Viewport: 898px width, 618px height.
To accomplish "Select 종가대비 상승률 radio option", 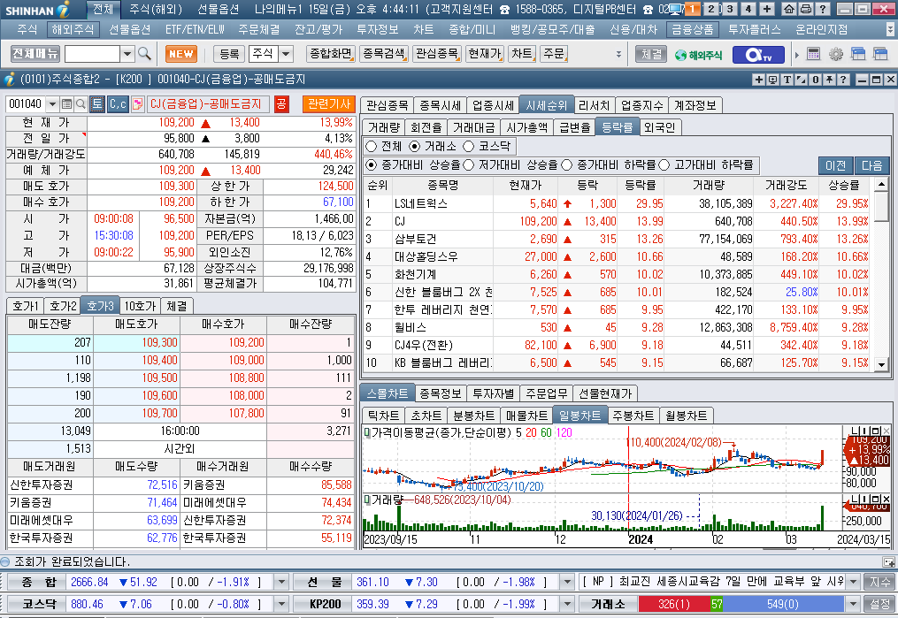I will pyautogui.click(x=371, y=165).
